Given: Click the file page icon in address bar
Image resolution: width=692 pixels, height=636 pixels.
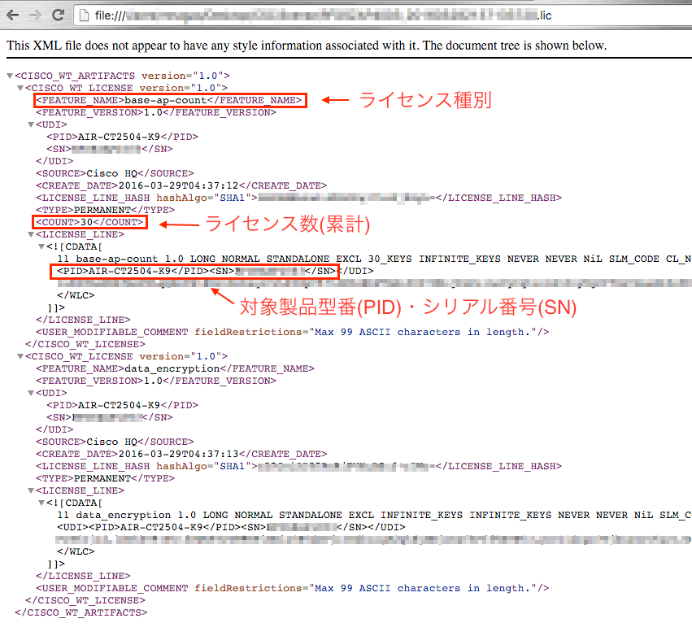Looking at the screenshot, I should (84, 15).
